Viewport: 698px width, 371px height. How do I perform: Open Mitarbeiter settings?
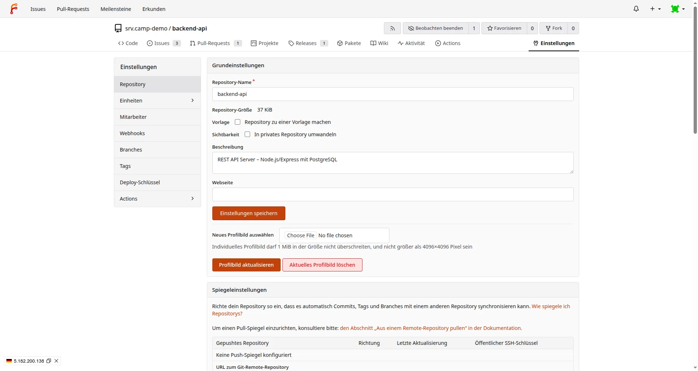157,117
